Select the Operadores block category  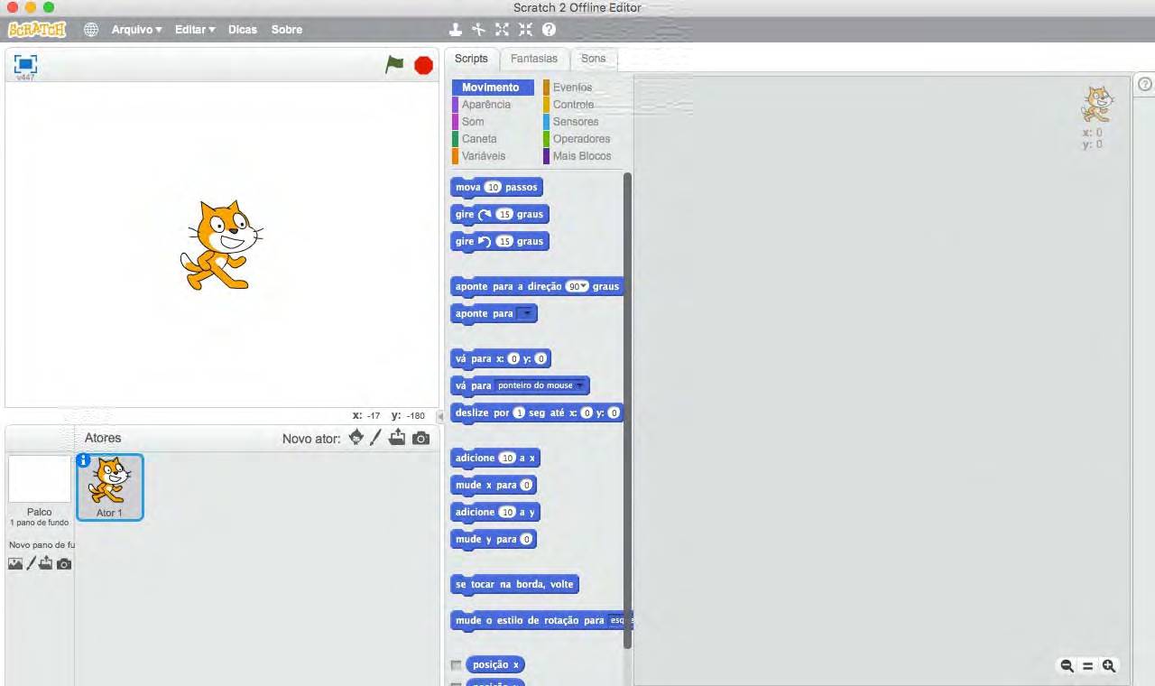(x=579, y=138)
